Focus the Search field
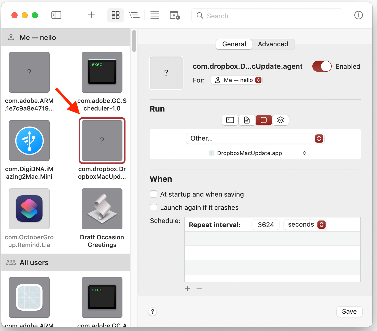 [267, 16]
